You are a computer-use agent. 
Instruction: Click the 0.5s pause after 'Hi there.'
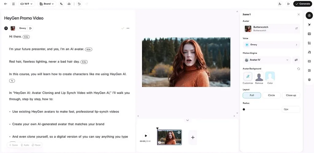point(26,37)
